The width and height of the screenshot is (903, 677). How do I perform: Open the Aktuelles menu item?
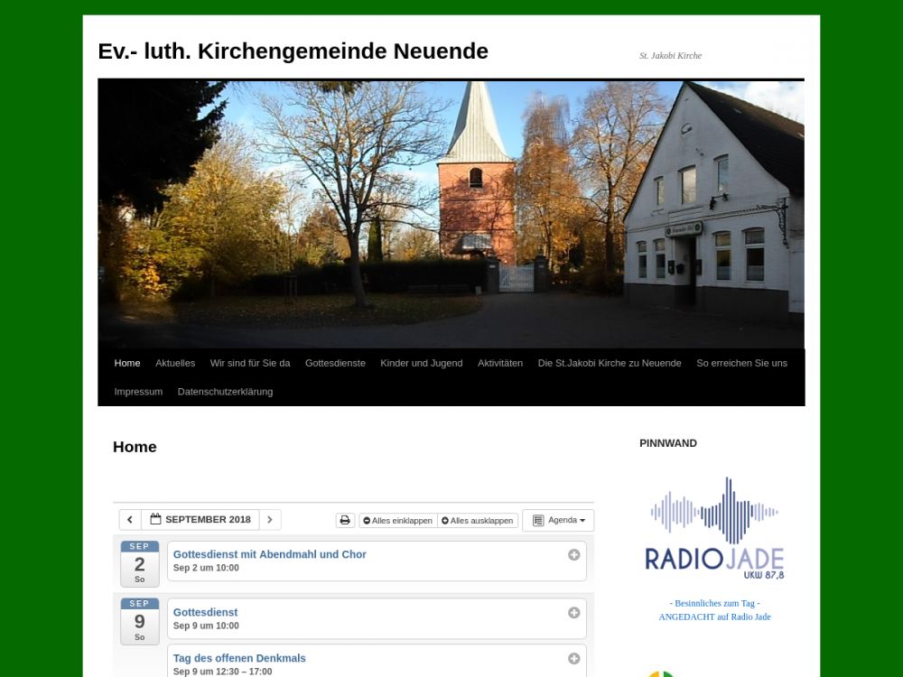175,363
